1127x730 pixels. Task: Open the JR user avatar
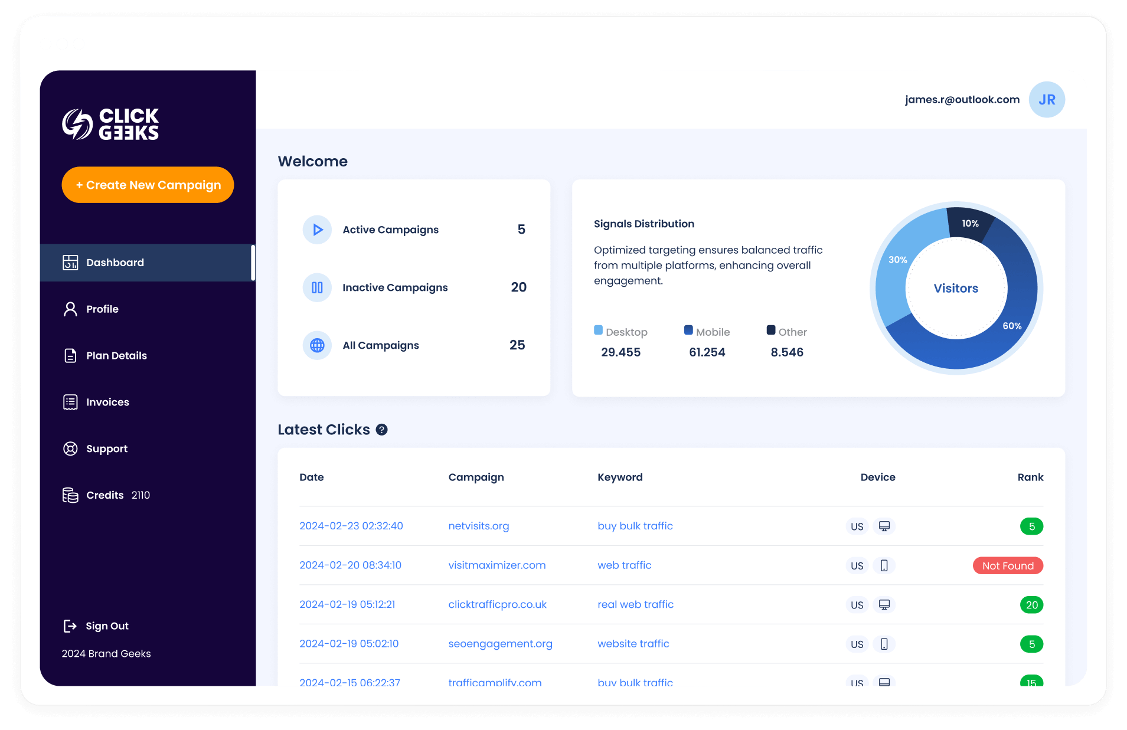1047,100
